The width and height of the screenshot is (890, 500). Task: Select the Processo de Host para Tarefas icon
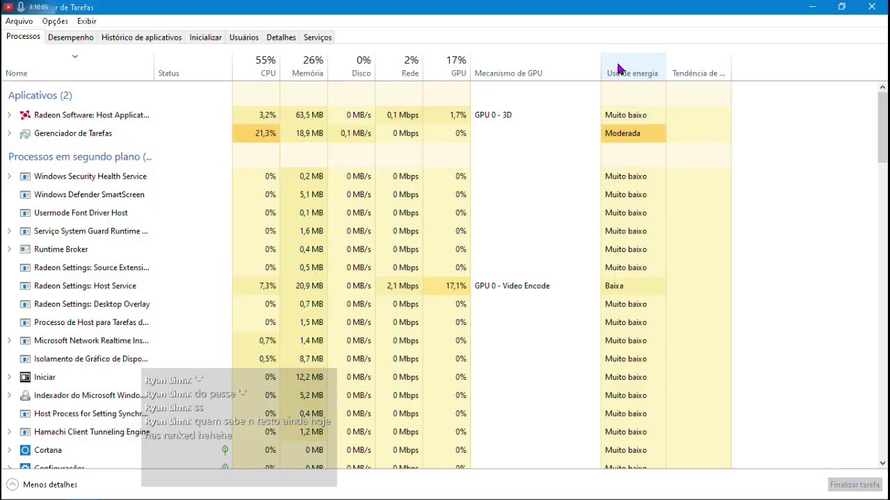(25, 322)
